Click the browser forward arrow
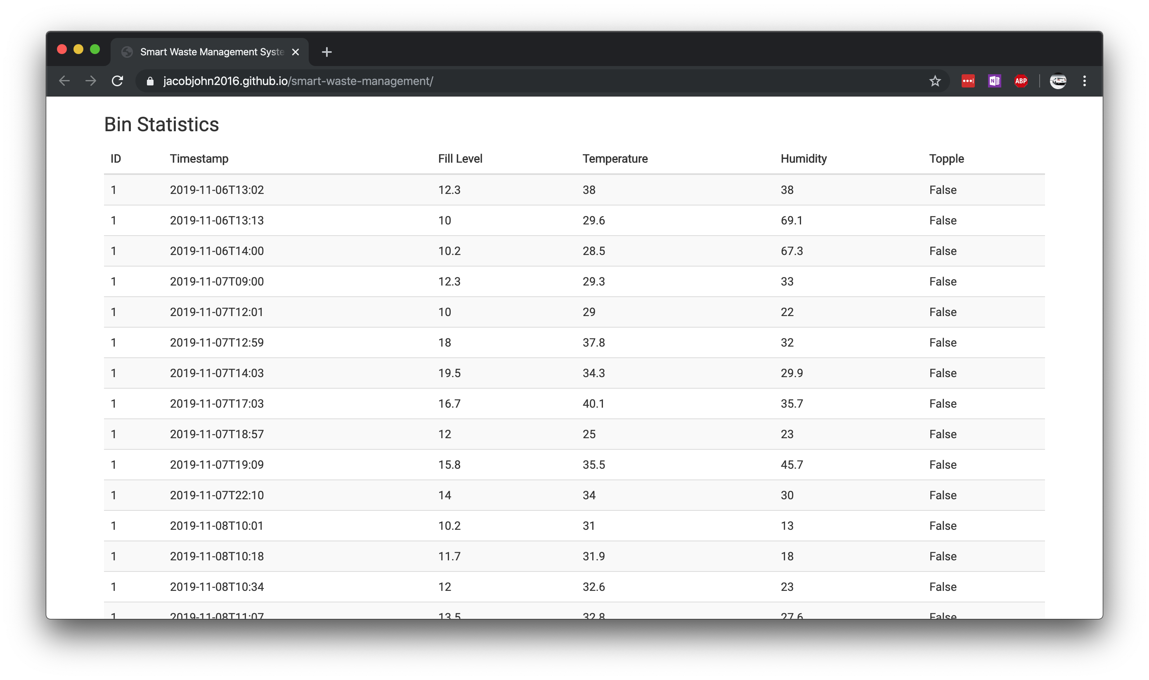The height and width of the screenshot is (680, 1149). point(91,81)
